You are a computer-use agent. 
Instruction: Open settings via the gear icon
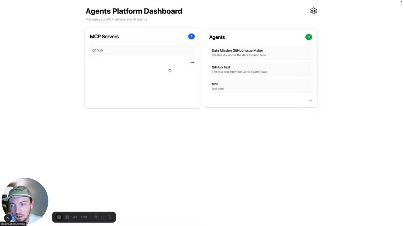click(313, 11)
